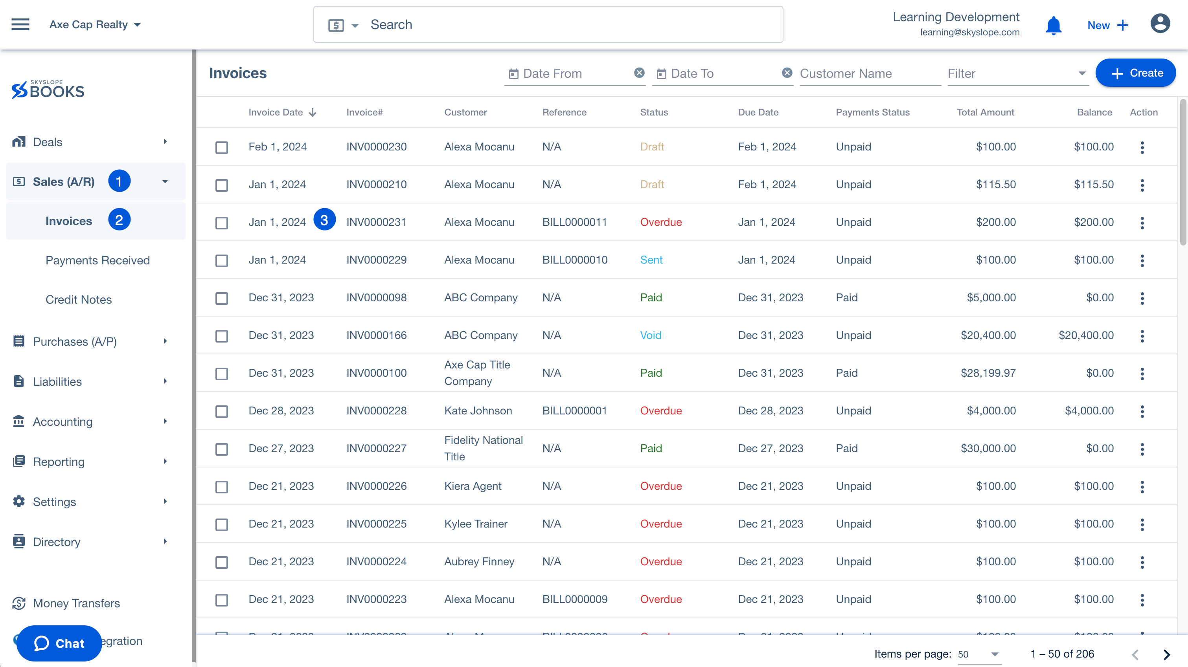Open action menu for INV0000223
The height and width of the screenshot is (667, 1188).
(x=1142, y=600)
